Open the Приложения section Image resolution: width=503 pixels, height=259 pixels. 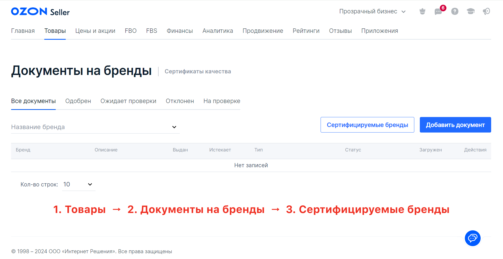[380, 31]
